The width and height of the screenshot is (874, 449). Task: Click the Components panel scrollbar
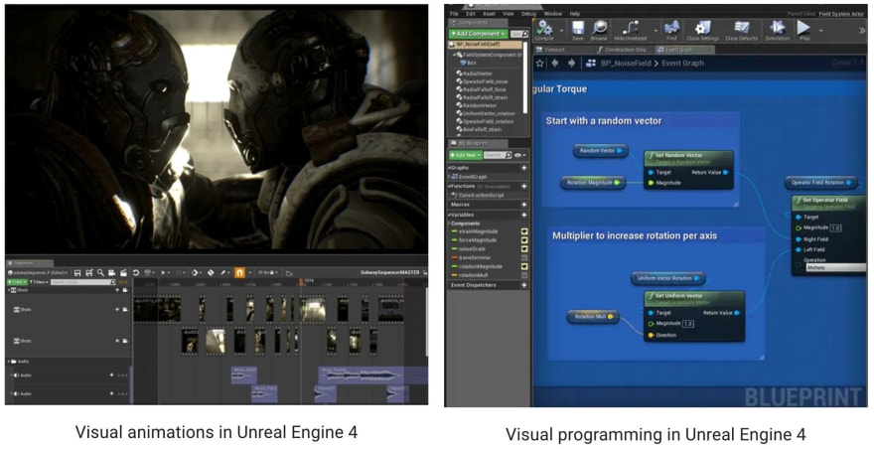tap(524, 78)
